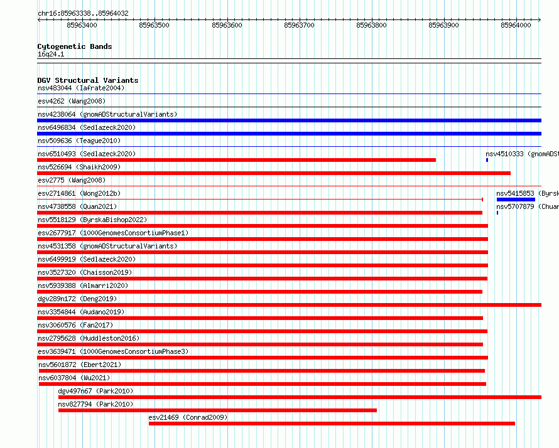Click the Cytogenetic Bands track title
The image size is (559, 448).
[x=75, y=46]
